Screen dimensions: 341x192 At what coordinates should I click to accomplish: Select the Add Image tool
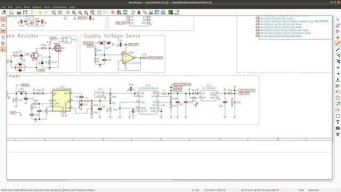(x=338, y=128)
